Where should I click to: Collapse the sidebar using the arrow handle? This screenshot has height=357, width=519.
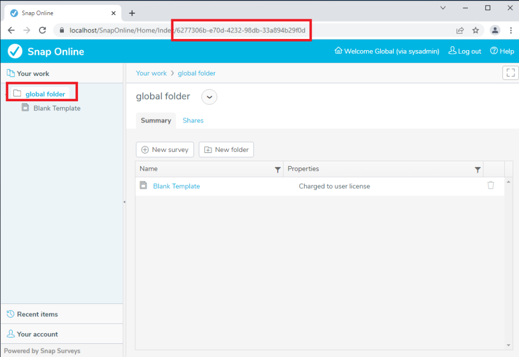coord(124,202)
